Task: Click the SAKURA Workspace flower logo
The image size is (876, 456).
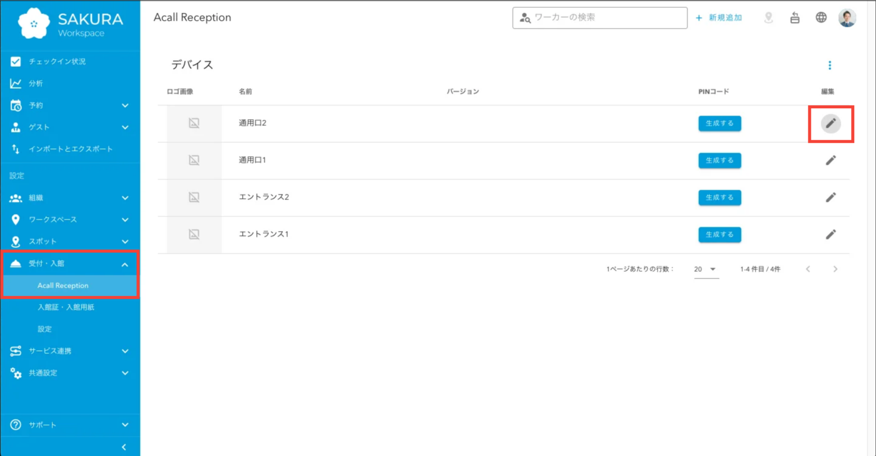Action: coord(35,23)
